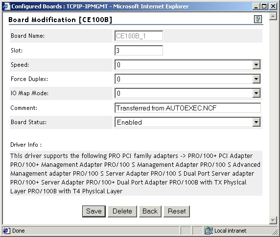Grab the window resize grip corner
The width and height of the screenshot is (280, 237).
pyautogui.click(x=275, y=232)
